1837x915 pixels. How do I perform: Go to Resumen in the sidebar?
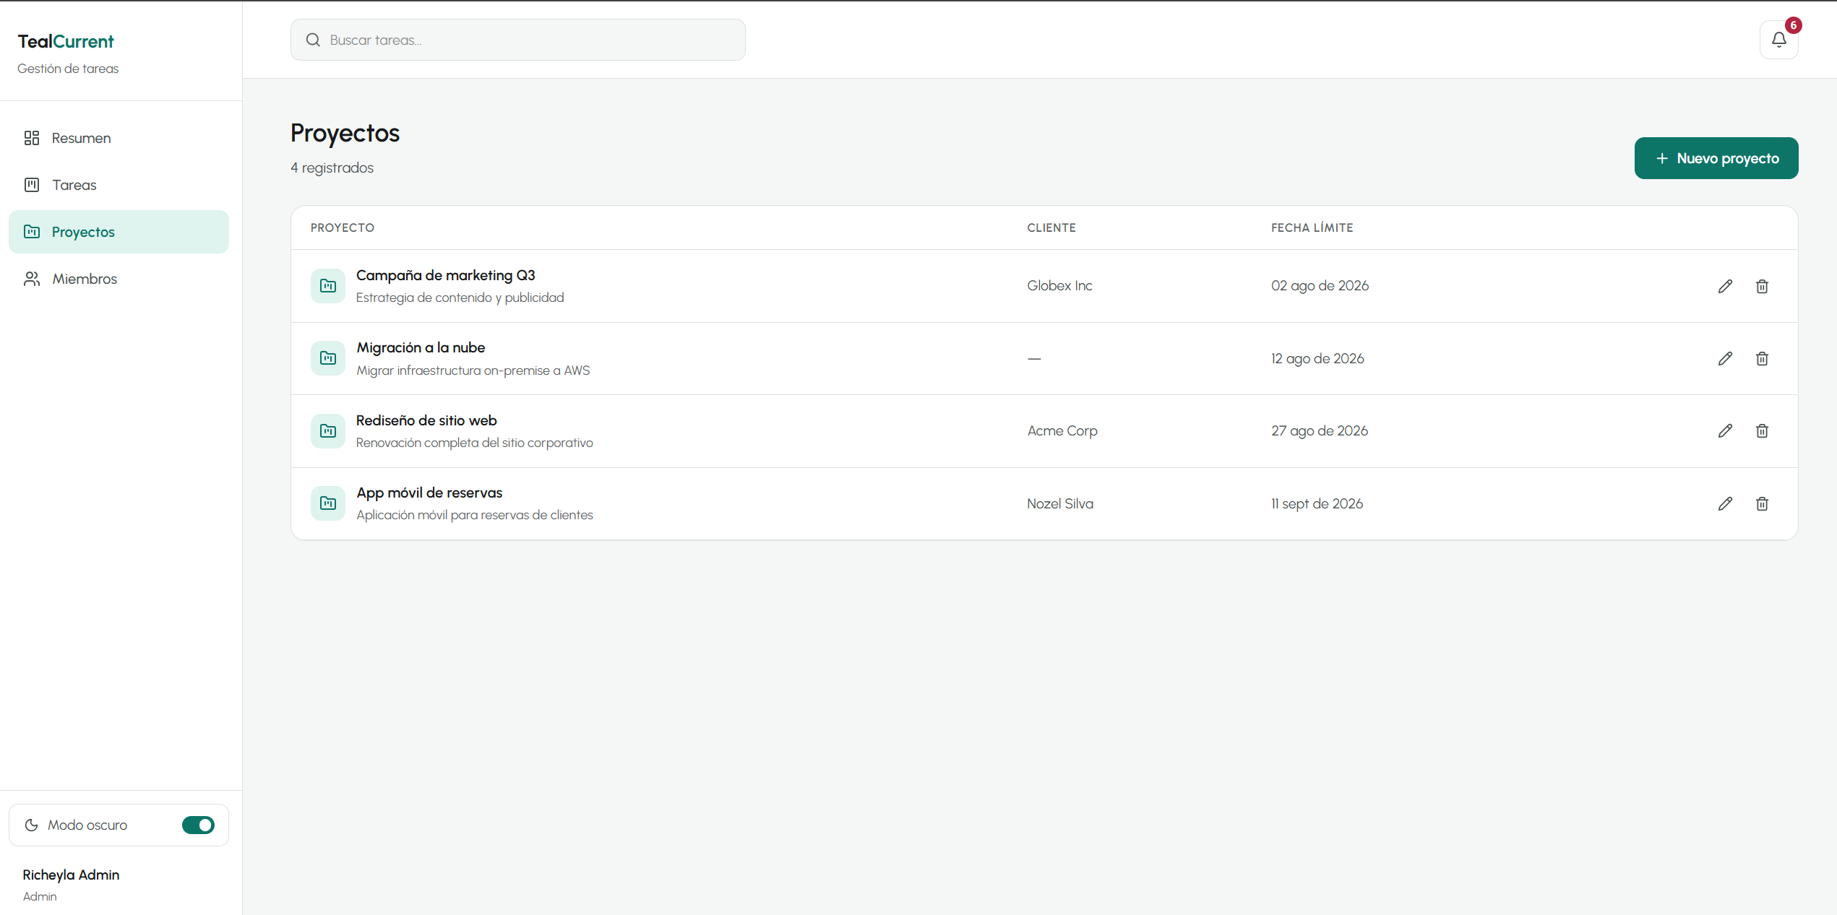[x=119, y=138]
